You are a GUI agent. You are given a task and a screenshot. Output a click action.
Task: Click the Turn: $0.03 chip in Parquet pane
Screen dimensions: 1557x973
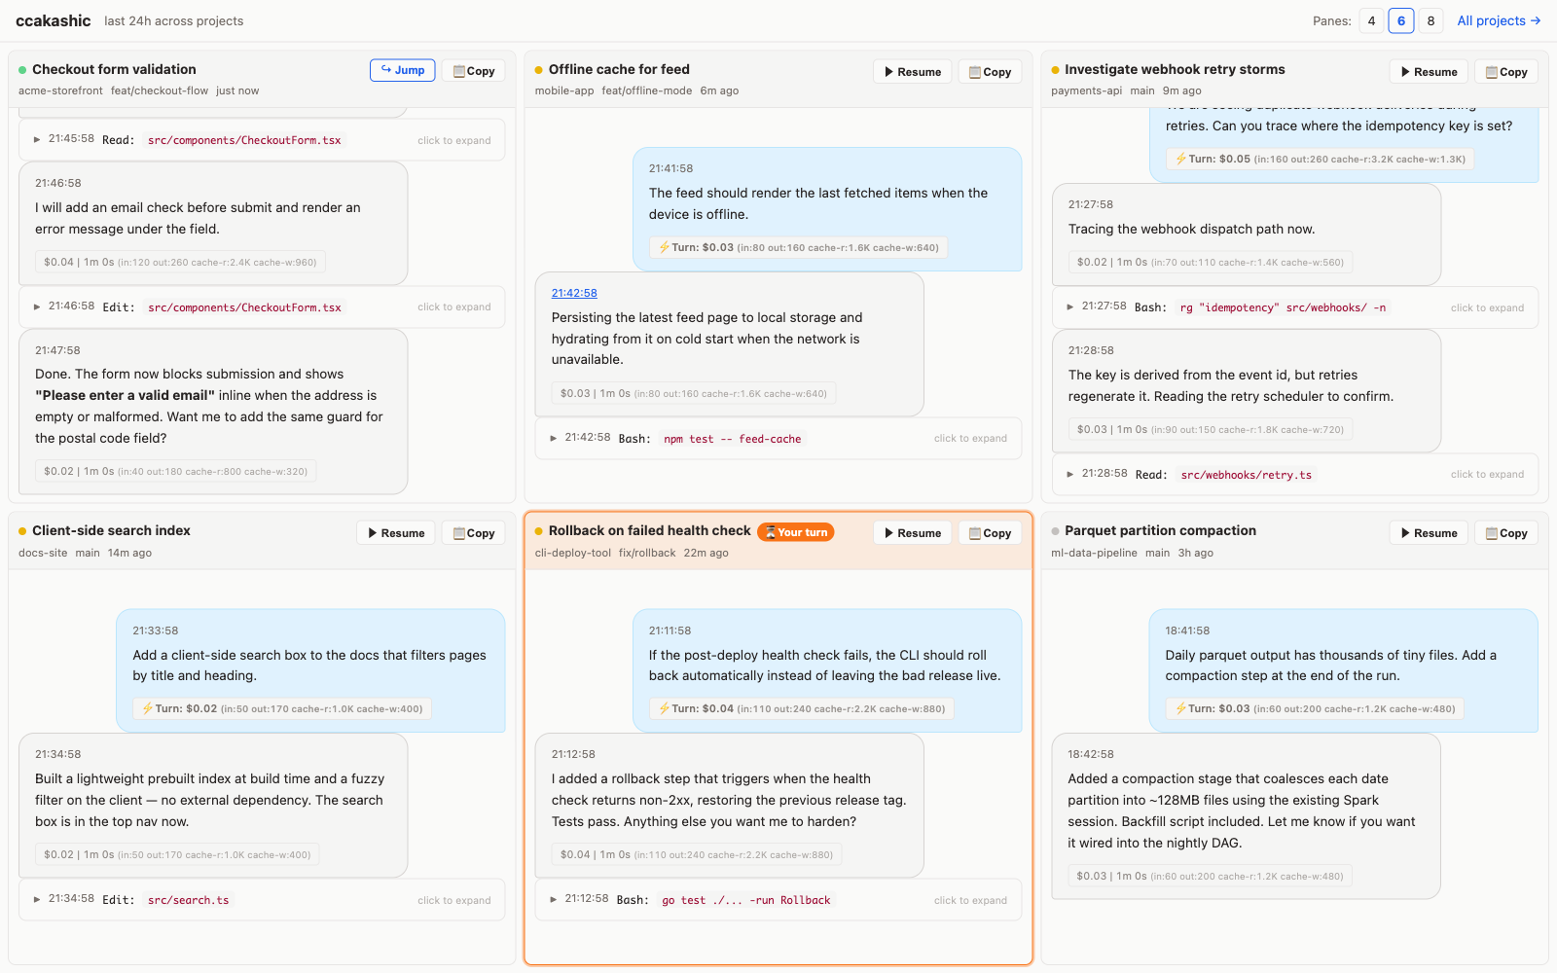tap(1315, 708)
